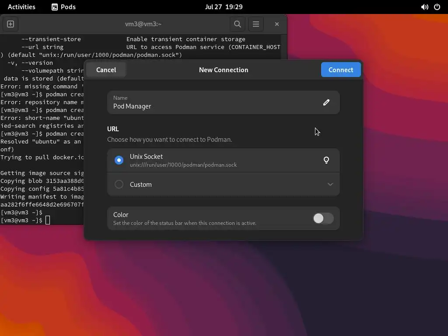Click the lightbulb hint icon for Unix Socket

pyautogui.click(x=326, y=160)
